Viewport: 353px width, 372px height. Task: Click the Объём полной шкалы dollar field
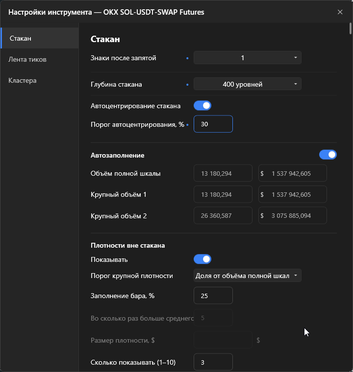coord(293,173)
